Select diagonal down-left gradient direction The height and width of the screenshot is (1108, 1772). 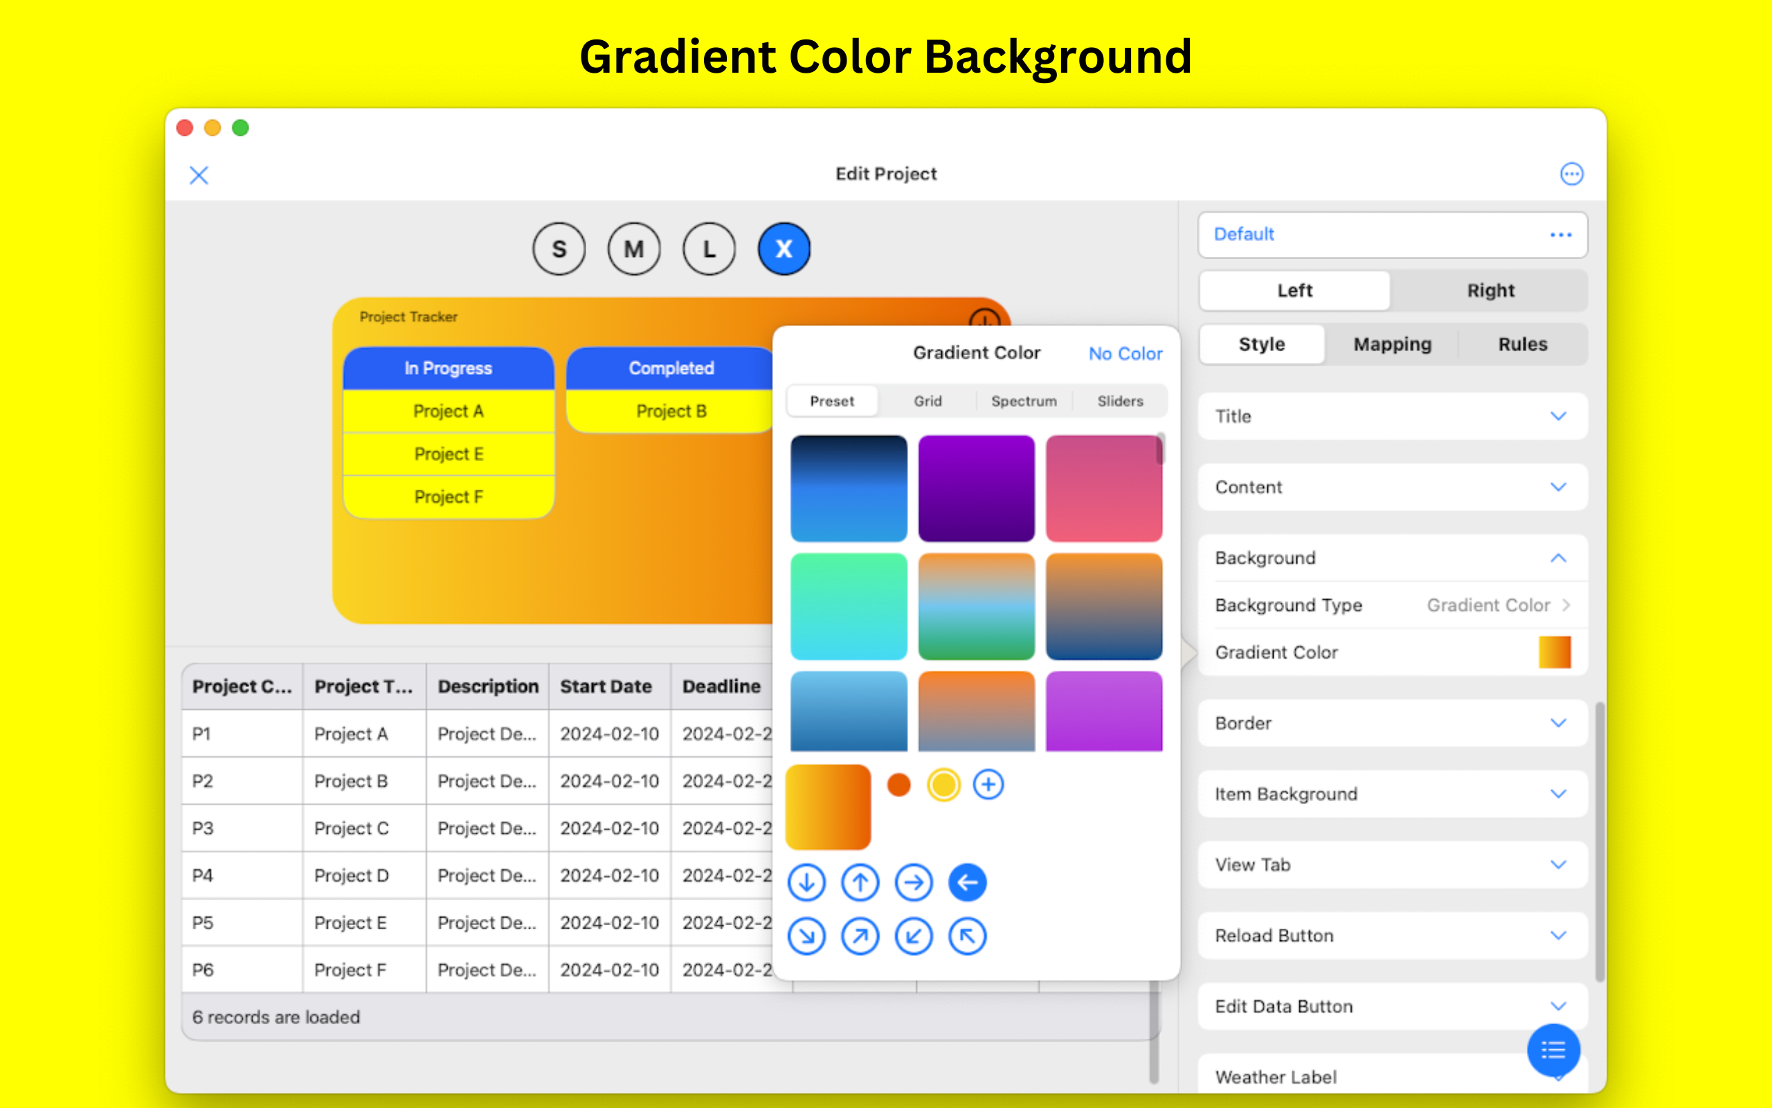914,936
